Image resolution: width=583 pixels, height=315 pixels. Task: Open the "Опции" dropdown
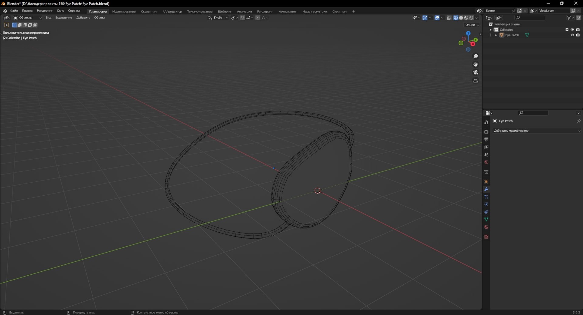(472, 25)
